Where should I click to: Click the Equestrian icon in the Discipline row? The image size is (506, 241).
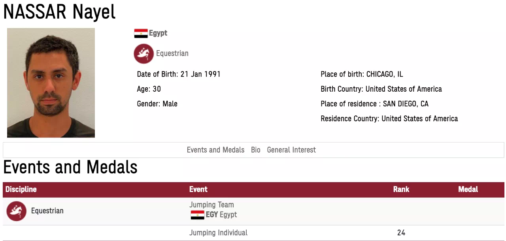(16, 211)
